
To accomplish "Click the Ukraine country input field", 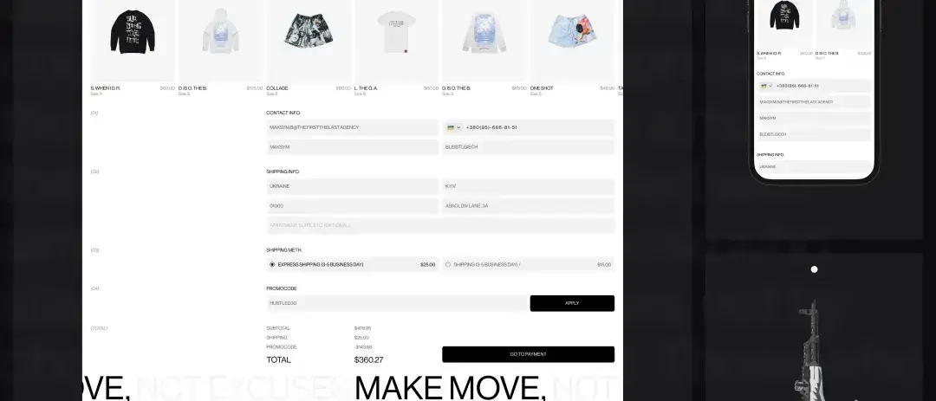I will [x=352, y=186].
